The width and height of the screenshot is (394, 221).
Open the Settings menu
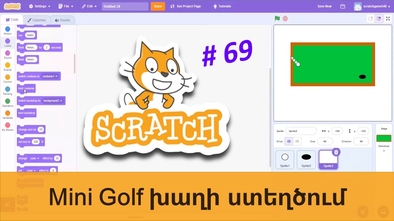[40, 6]
